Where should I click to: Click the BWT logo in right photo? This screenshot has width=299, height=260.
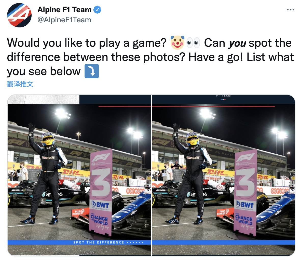point(245,204)
